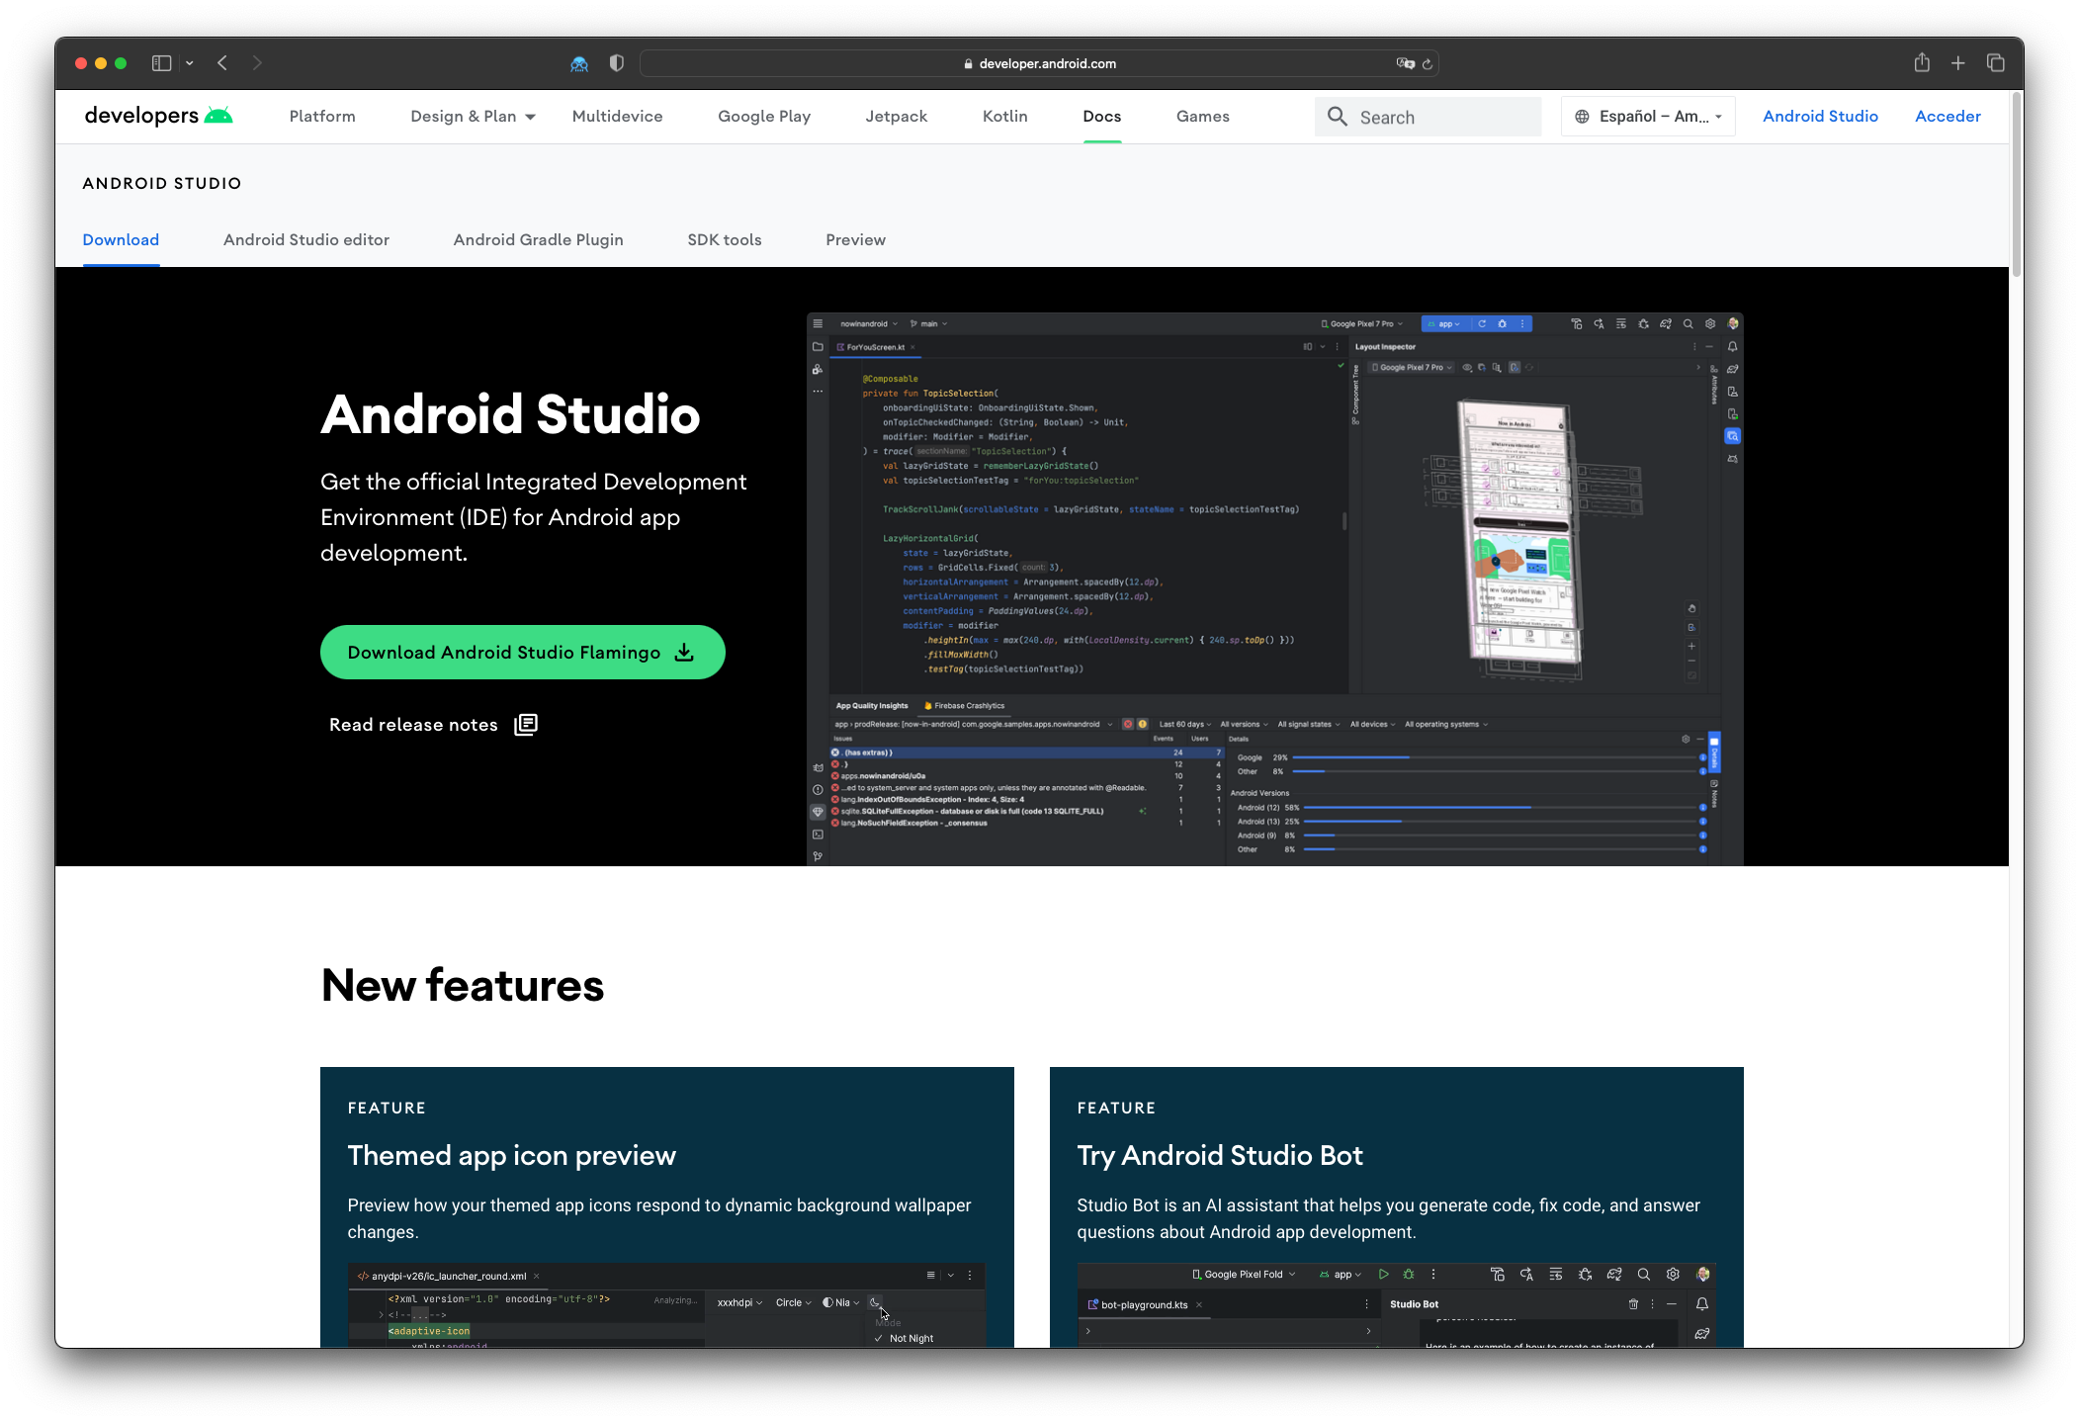Click into the Search field

pos(1428,117)
